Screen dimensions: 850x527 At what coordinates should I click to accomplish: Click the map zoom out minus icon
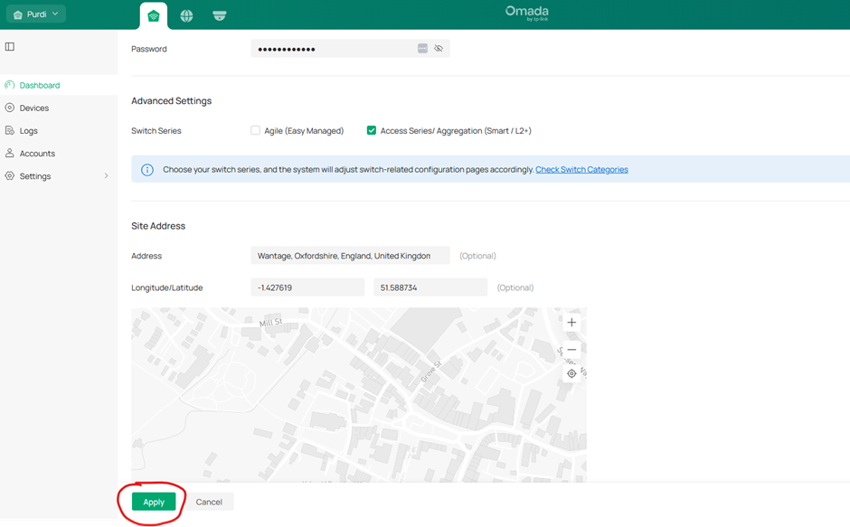point(571,349)
